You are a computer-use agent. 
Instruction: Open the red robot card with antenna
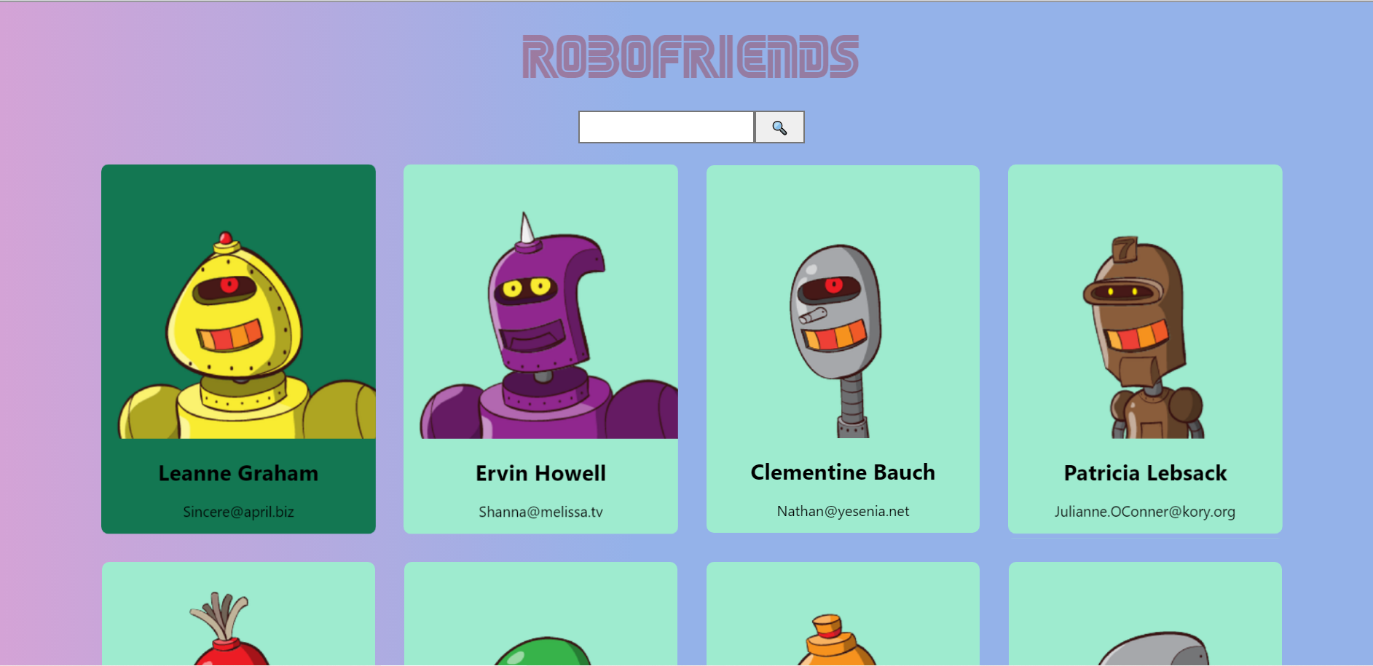click(x=238, y=614)
